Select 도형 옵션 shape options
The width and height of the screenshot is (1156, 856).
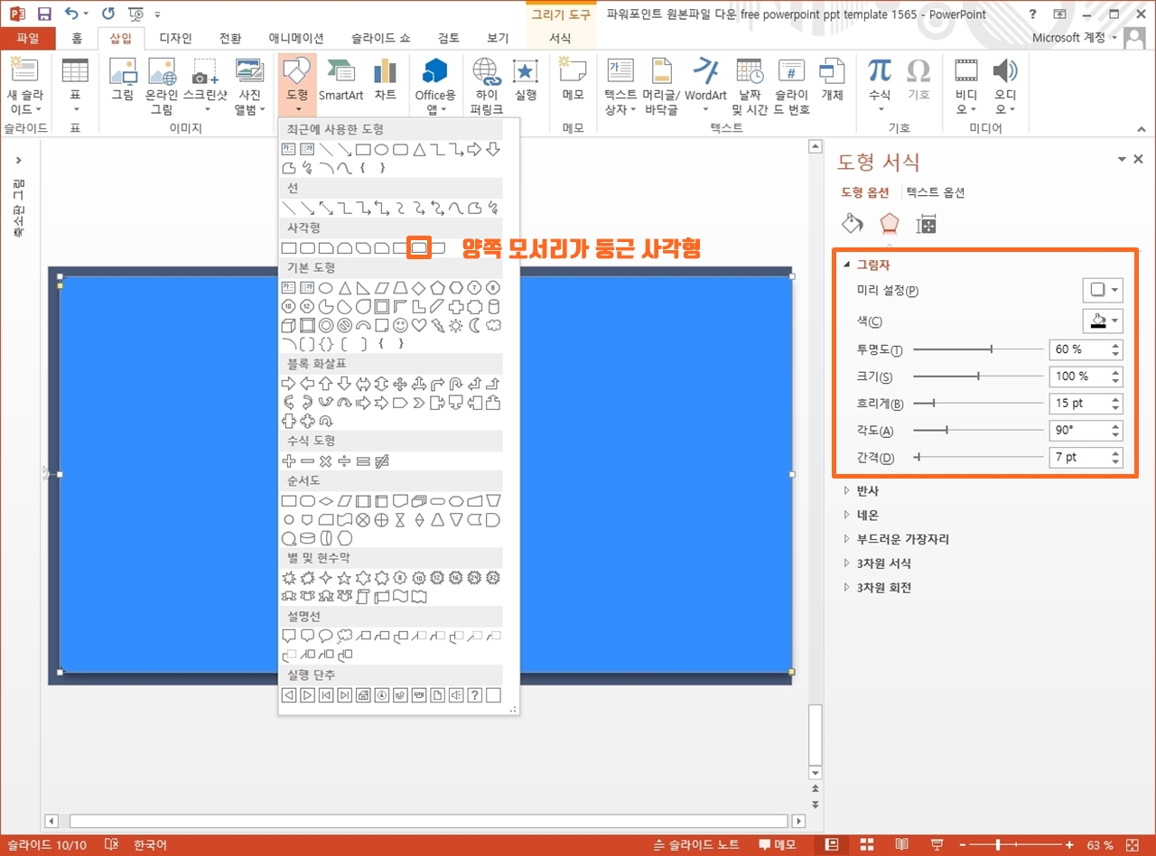pyautogui.click(x=865, y=192)
